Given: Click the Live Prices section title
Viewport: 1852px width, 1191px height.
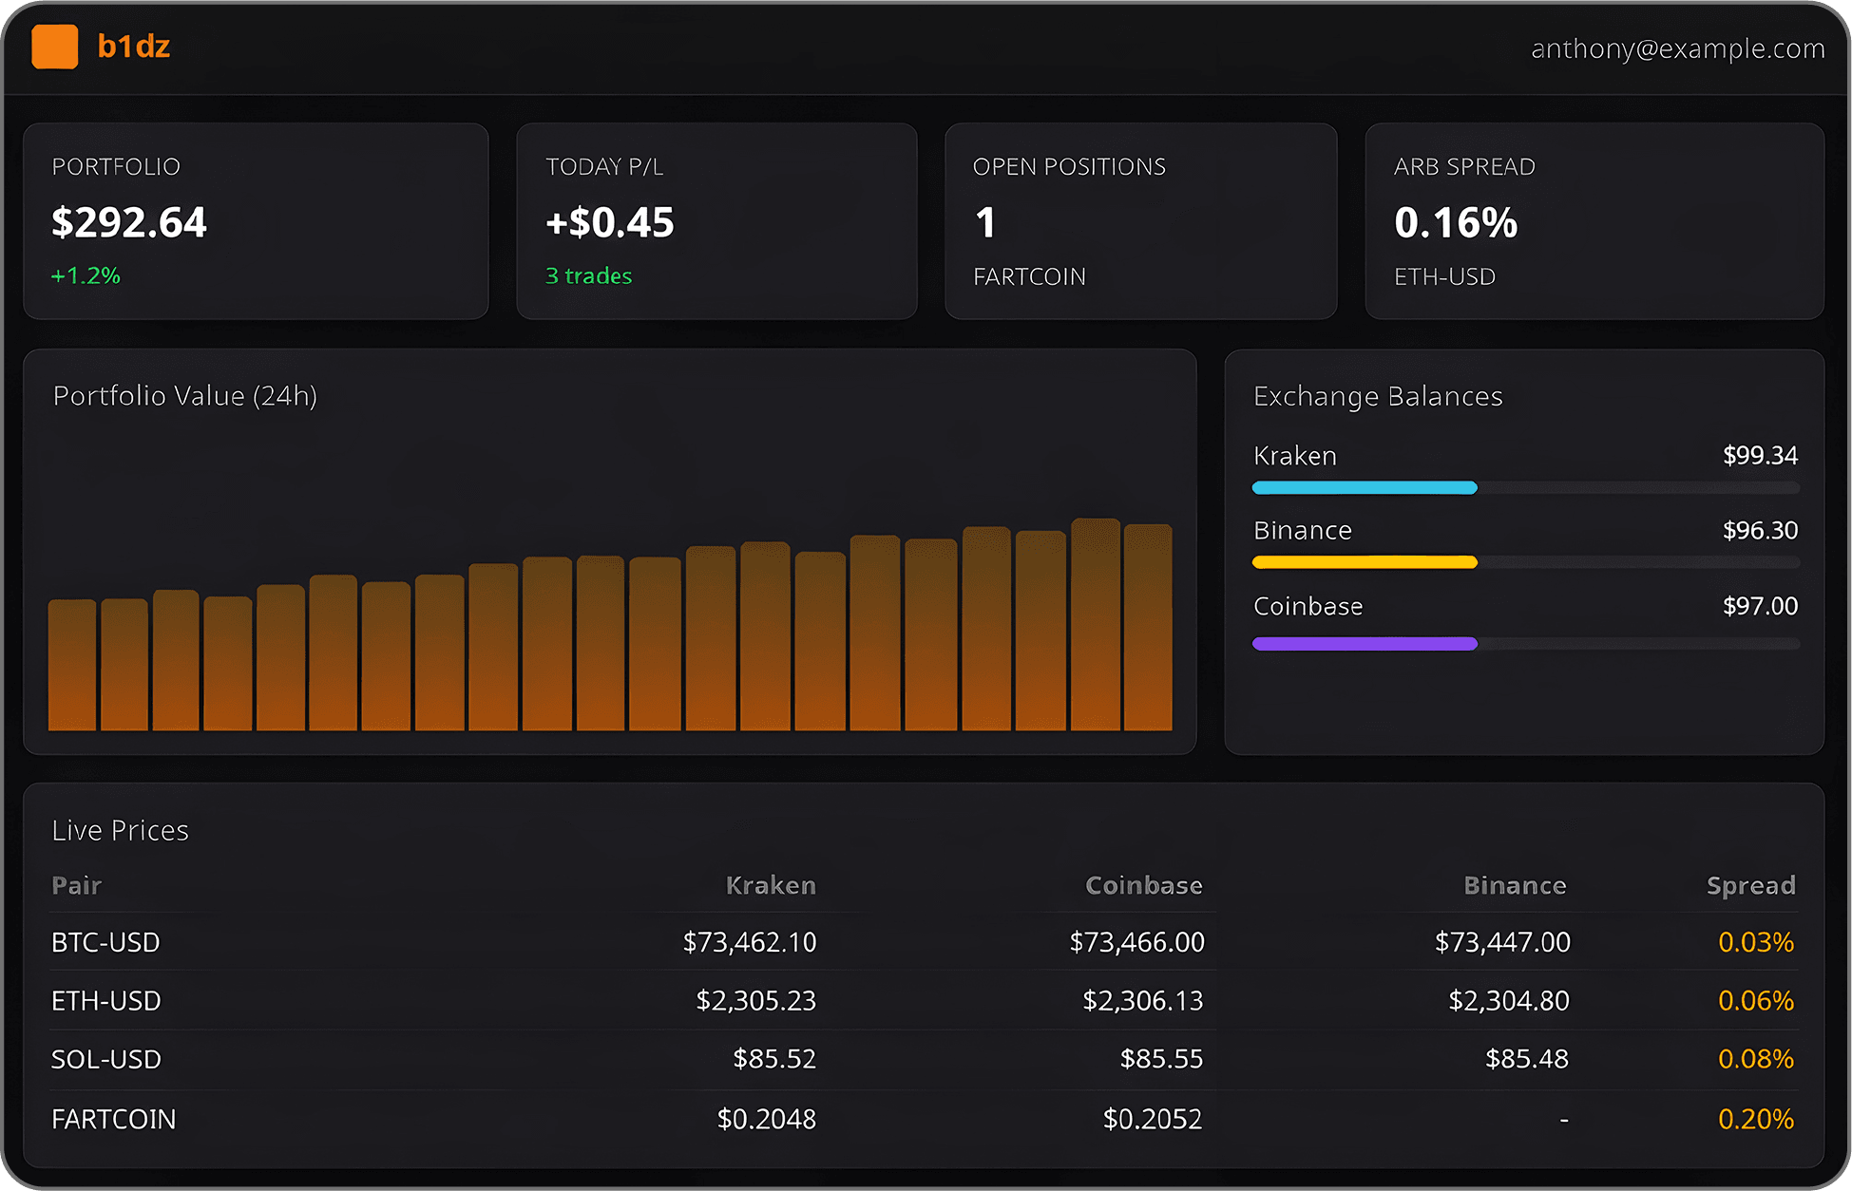Looking at the screenshot, I should tap(120, 829).
